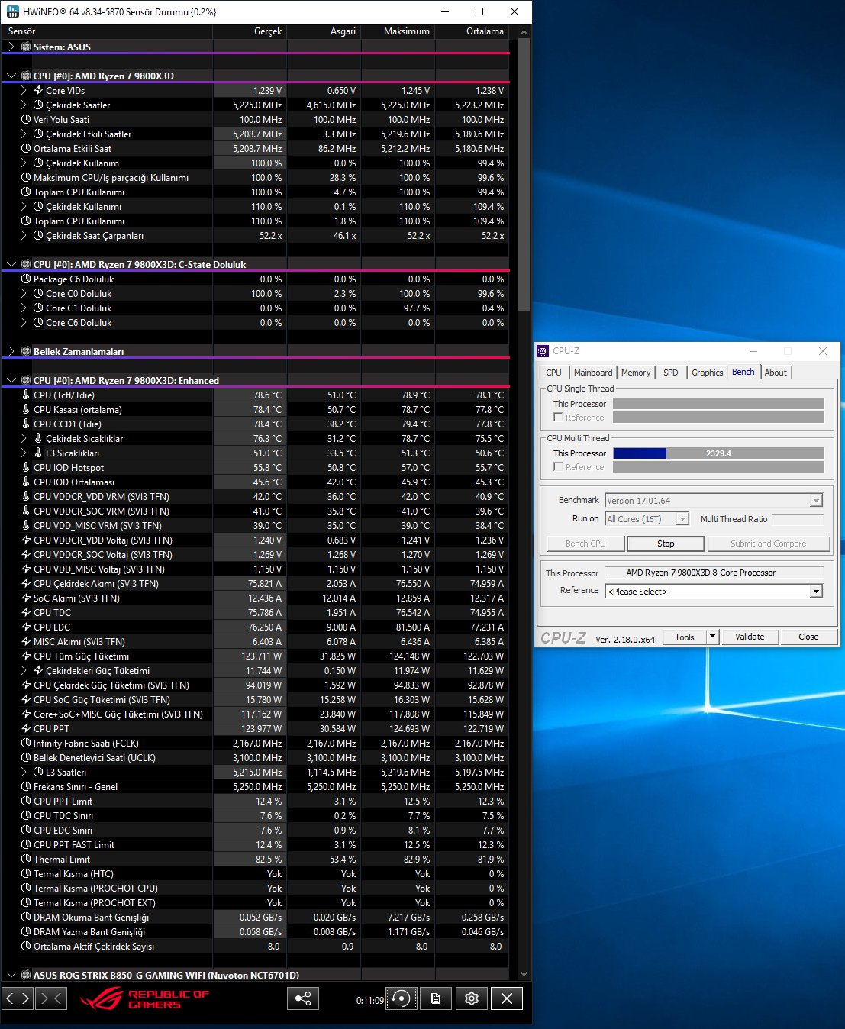
Task: Click the icon beside Toplam CPU Kullanımı 100.0 % row
Action: tap(26, 192)
